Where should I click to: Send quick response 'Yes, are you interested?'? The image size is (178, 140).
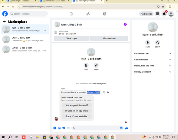click(x=77, y=105)
